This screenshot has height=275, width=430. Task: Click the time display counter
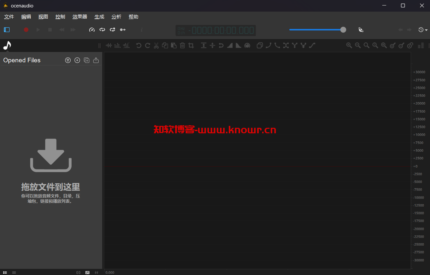[x=216, y=31]
